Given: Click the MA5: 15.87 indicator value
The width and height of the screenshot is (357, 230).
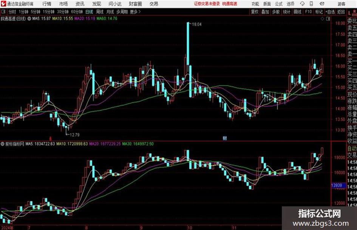Looking at the screenshot, I should [41, 19].
